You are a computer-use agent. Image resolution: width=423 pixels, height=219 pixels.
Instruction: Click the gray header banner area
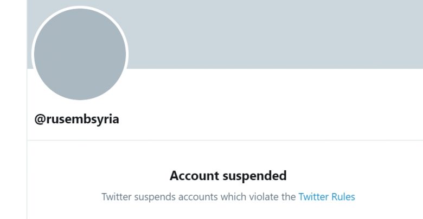[271, 32]
